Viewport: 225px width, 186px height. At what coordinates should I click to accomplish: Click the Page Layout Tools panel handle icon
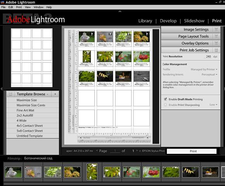coord(216,36)
